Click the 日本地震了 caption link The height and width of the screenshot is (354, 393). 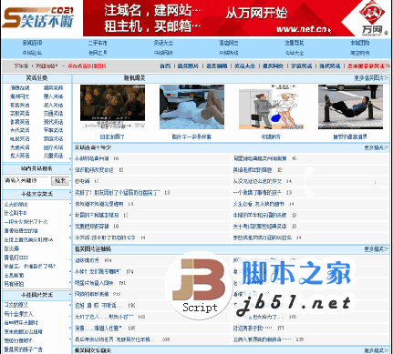[112, 137]
